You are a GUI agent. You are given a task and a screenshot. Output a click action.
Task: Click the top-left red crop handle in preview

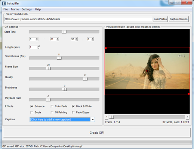pos(106,48)
